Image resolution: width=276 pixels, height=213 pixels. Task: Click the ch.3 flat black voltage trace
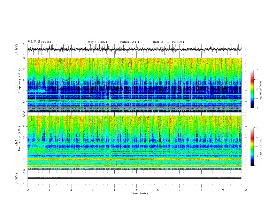134,178
